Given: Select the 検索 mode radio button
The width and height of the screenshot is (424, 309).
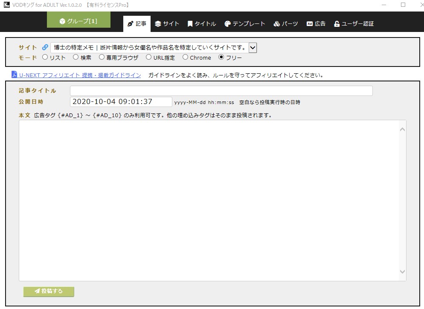Looking at the screenshot, I should 76,57.
